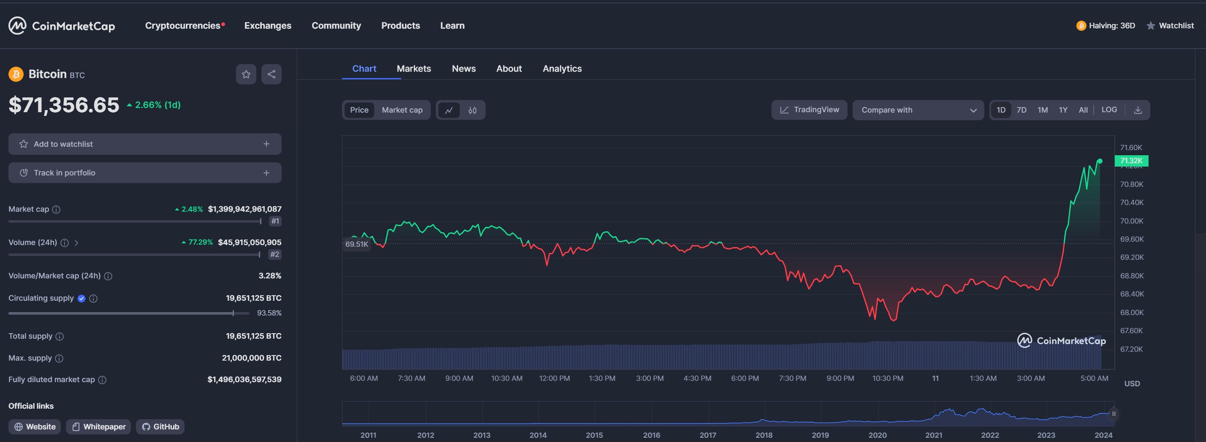Click the TradingView button
This screenshot has height=442, width=1206.
click(809, 110)
